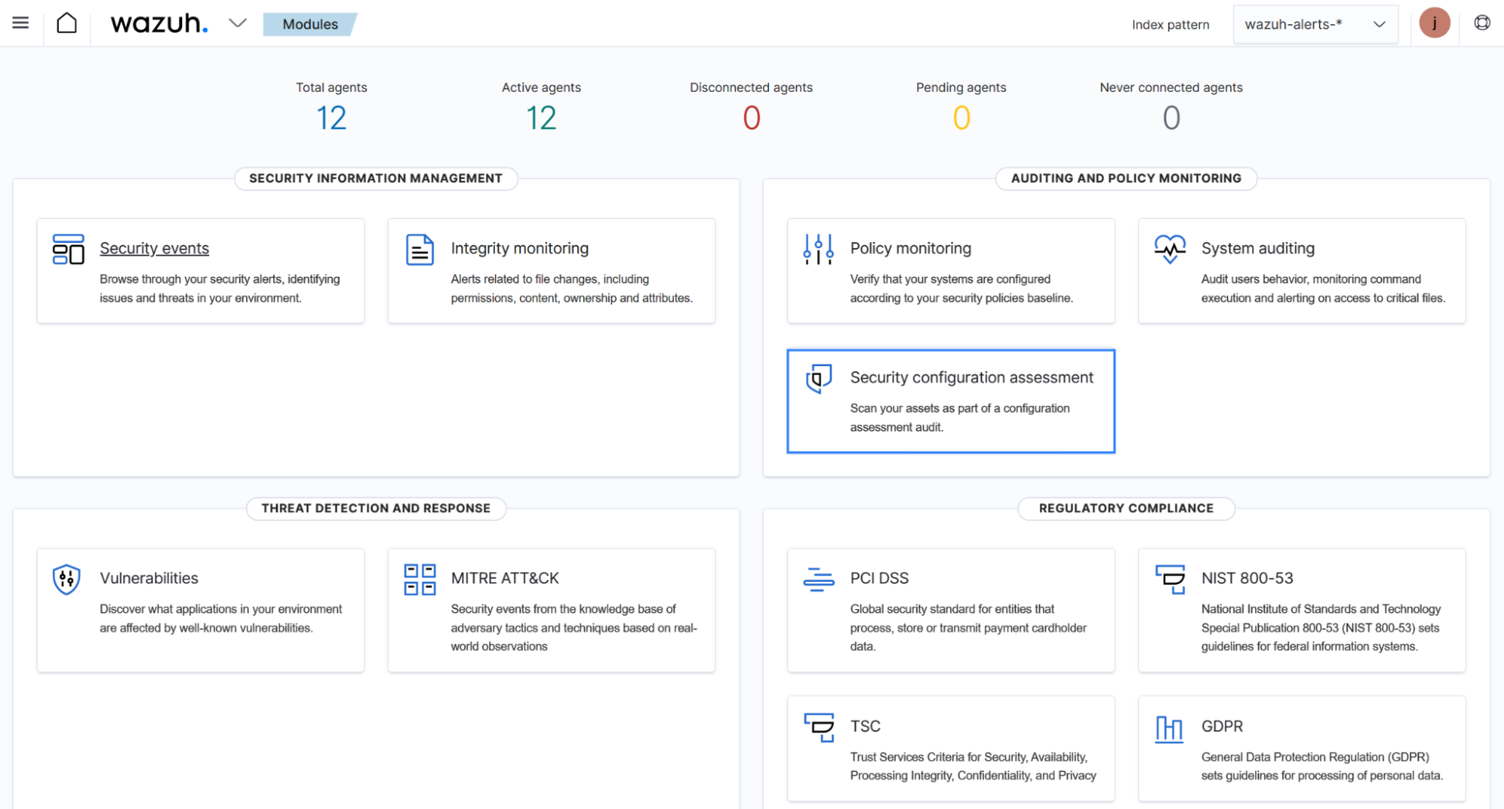Click the Index pattern label
The height and width of the screenshot is (809, 1504).
1170,25
